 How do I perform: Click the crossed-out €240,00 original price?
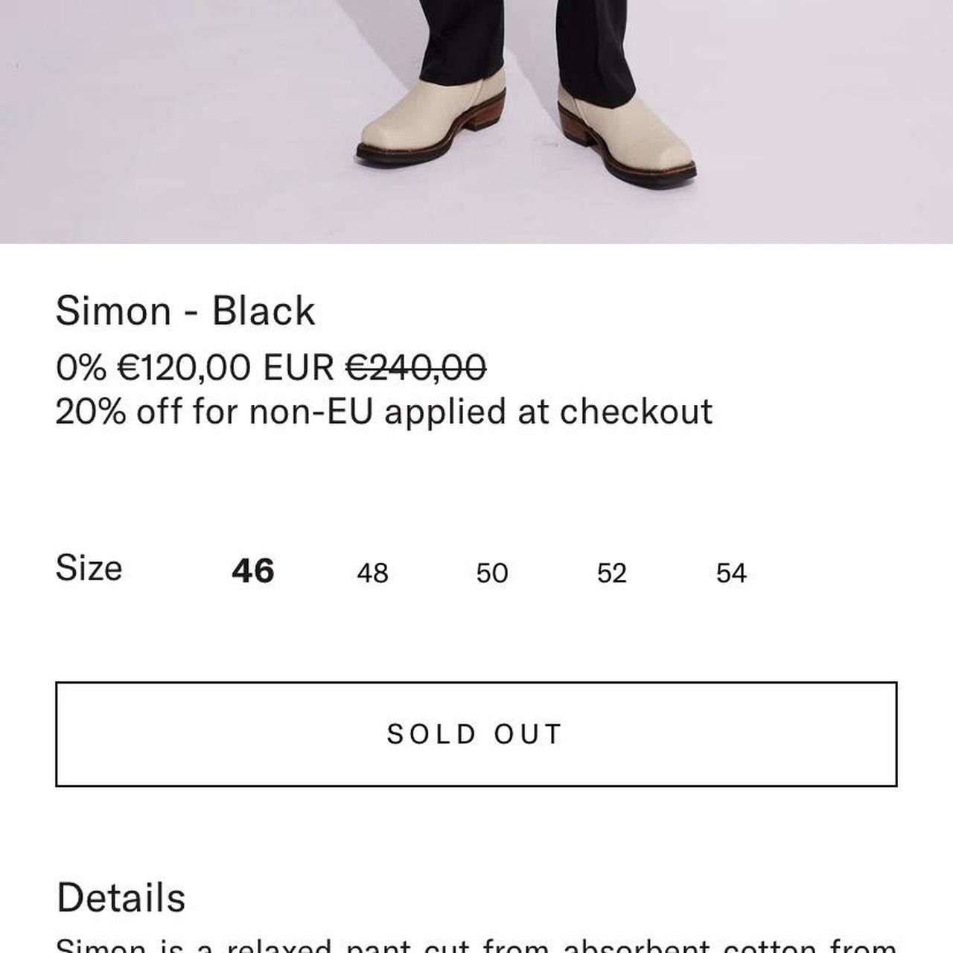tap(416, 367)
